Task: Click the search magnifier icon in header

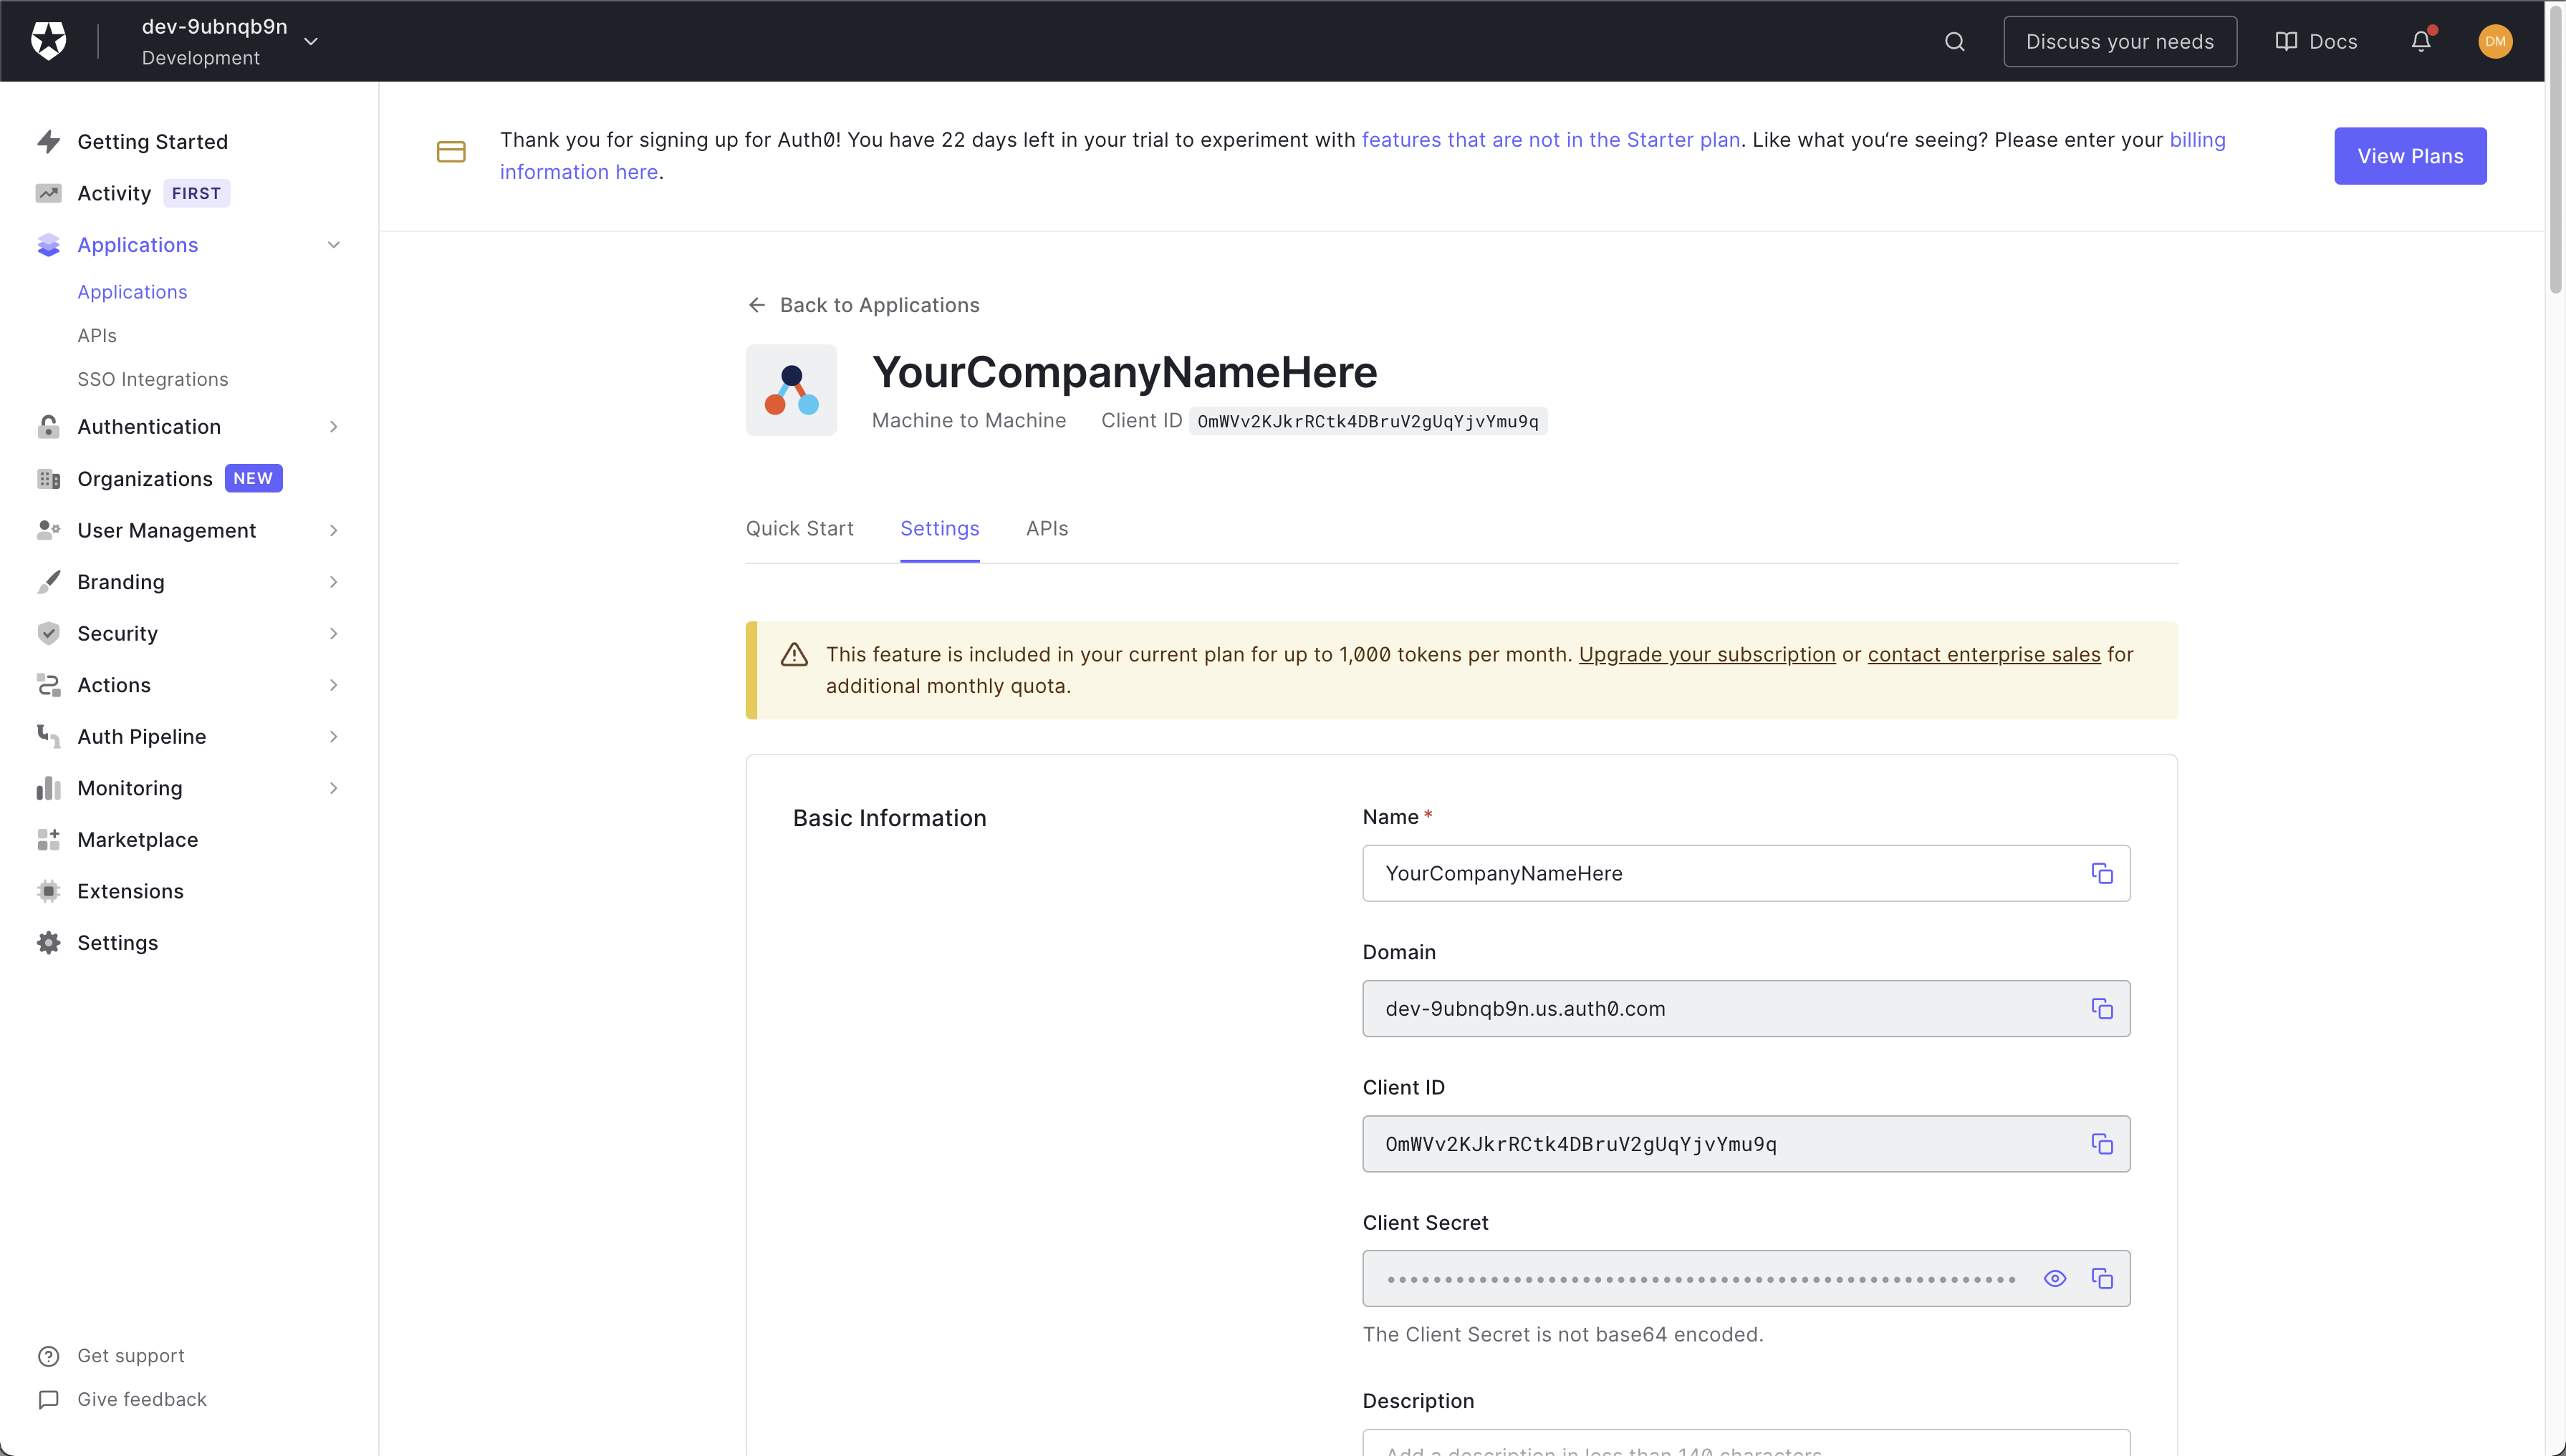Action: pyautogui.click(x=1954, y=41)
